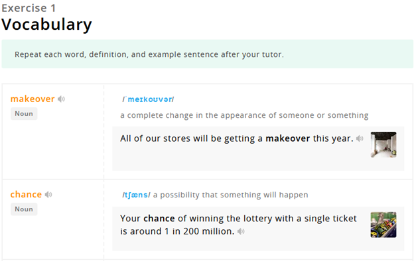Click the makeover definition text
414x261 pixels.
pyautogui.click(x=244, y=115)
